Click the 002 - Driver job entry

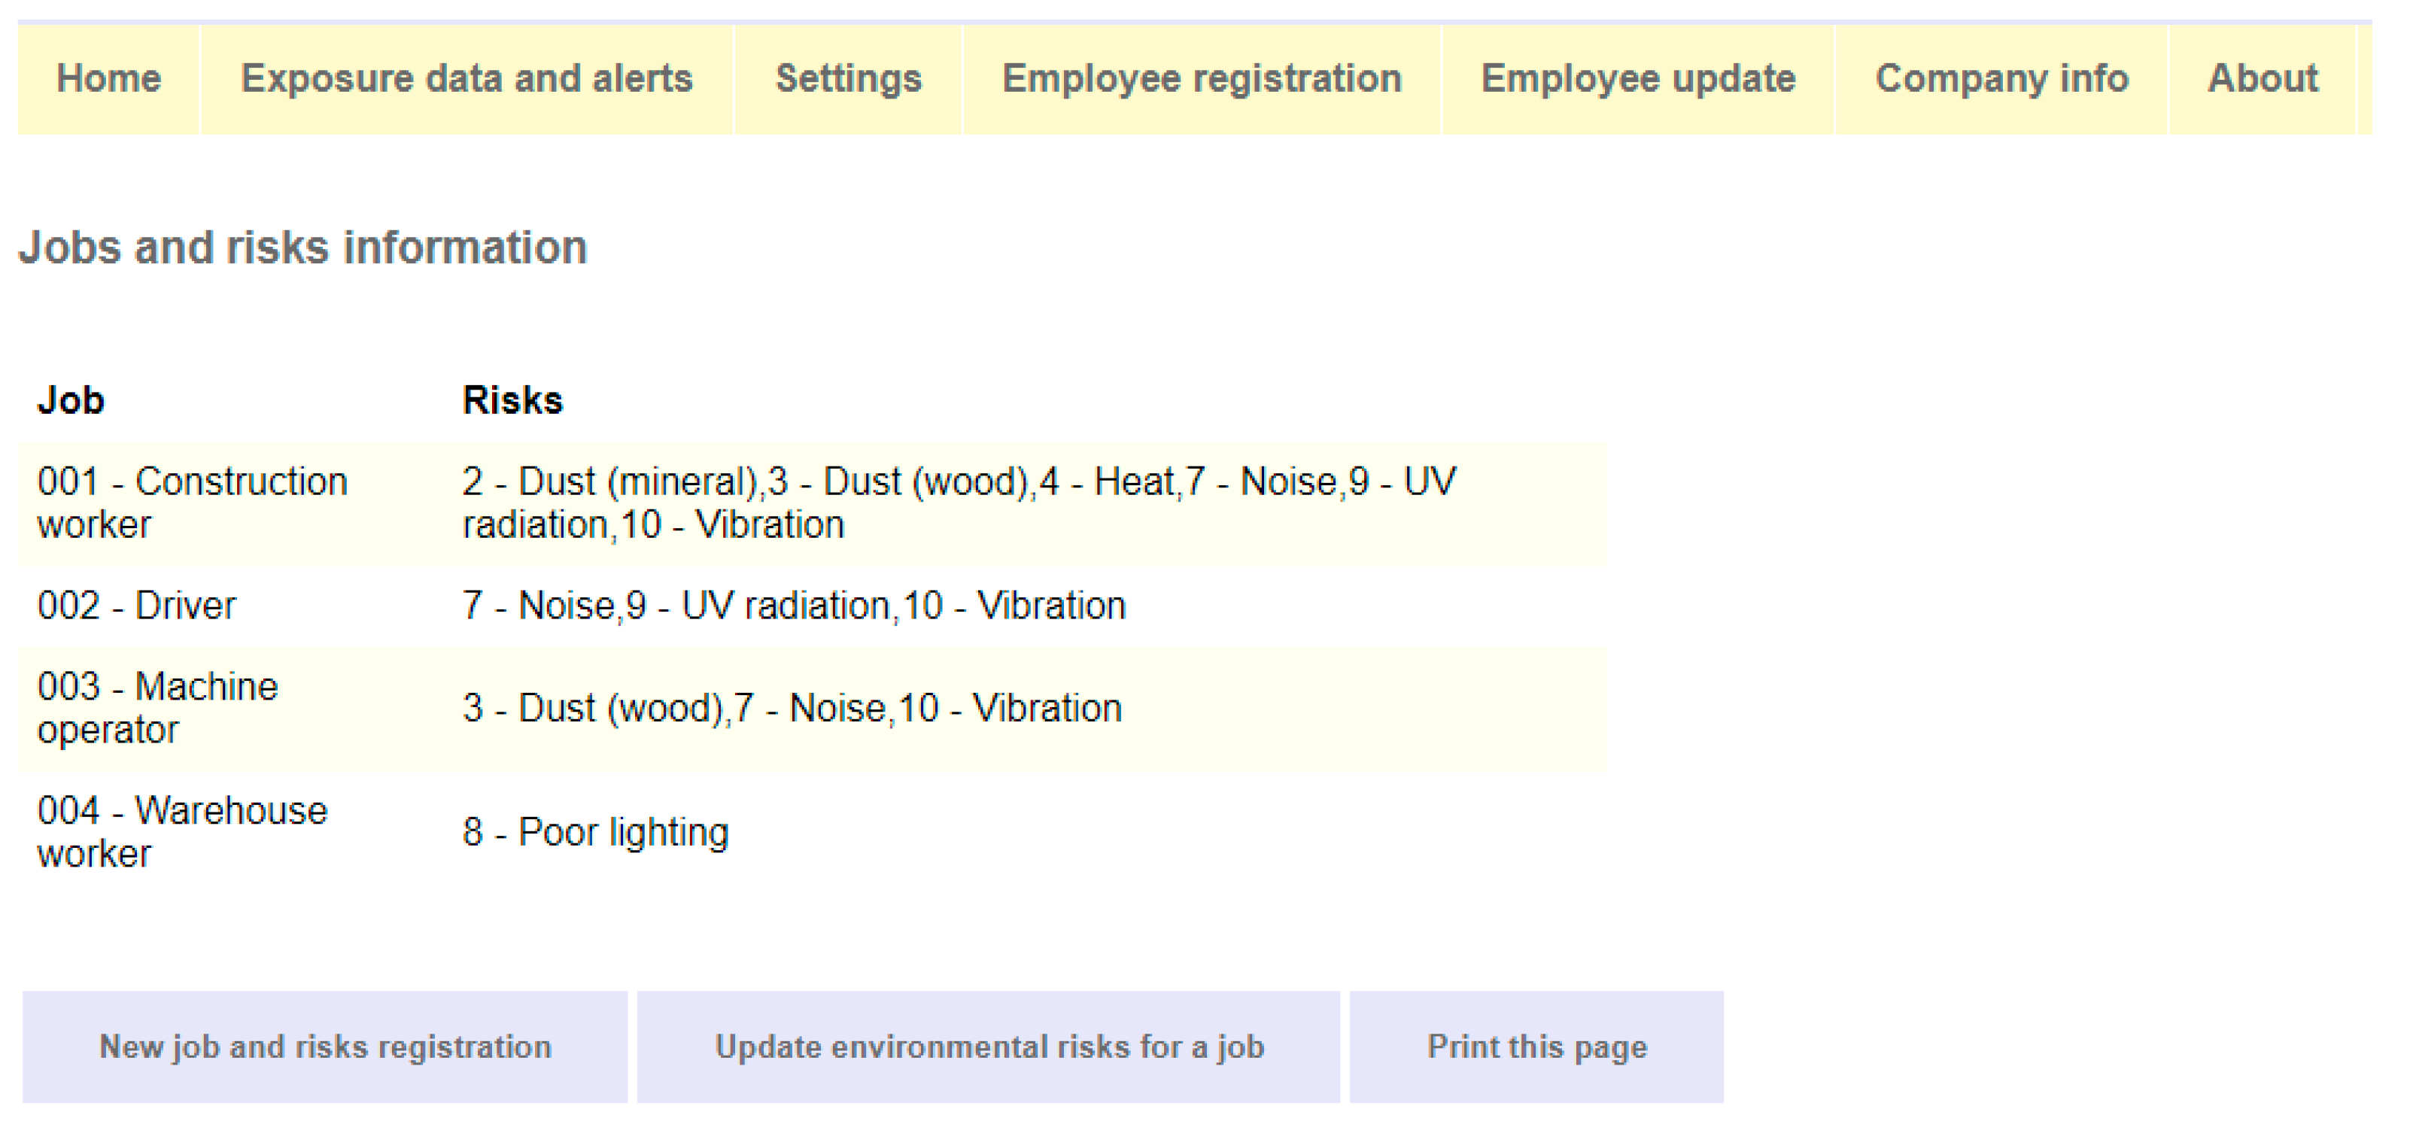tap(137, 606)
